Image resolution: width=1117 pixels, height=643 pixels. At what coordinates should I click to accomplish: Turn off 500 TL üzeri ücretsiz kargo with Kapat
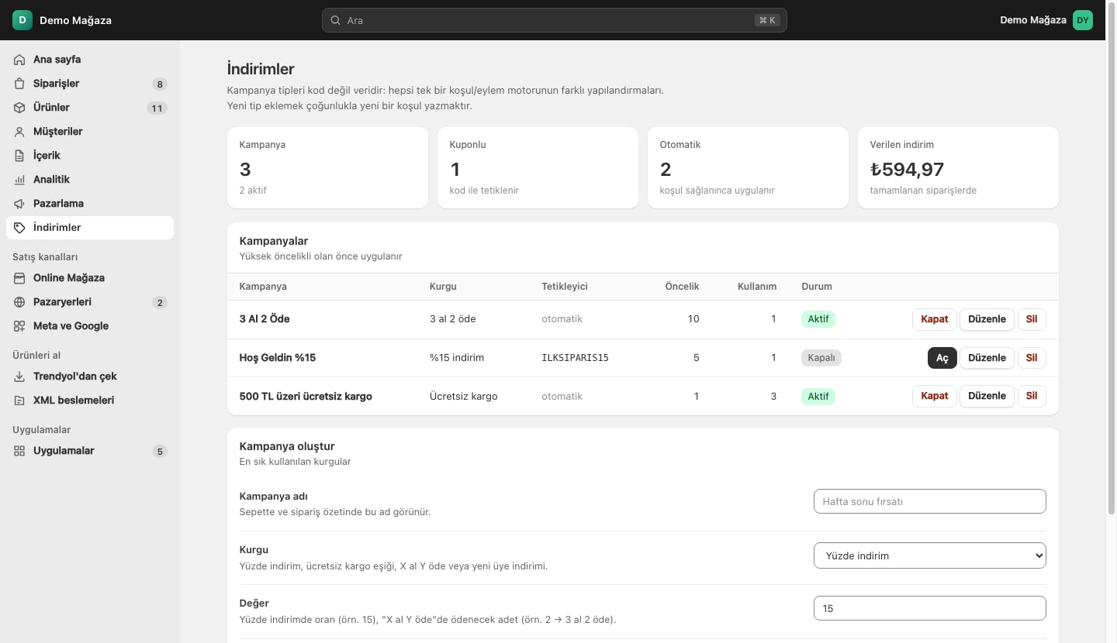point(935,396)
